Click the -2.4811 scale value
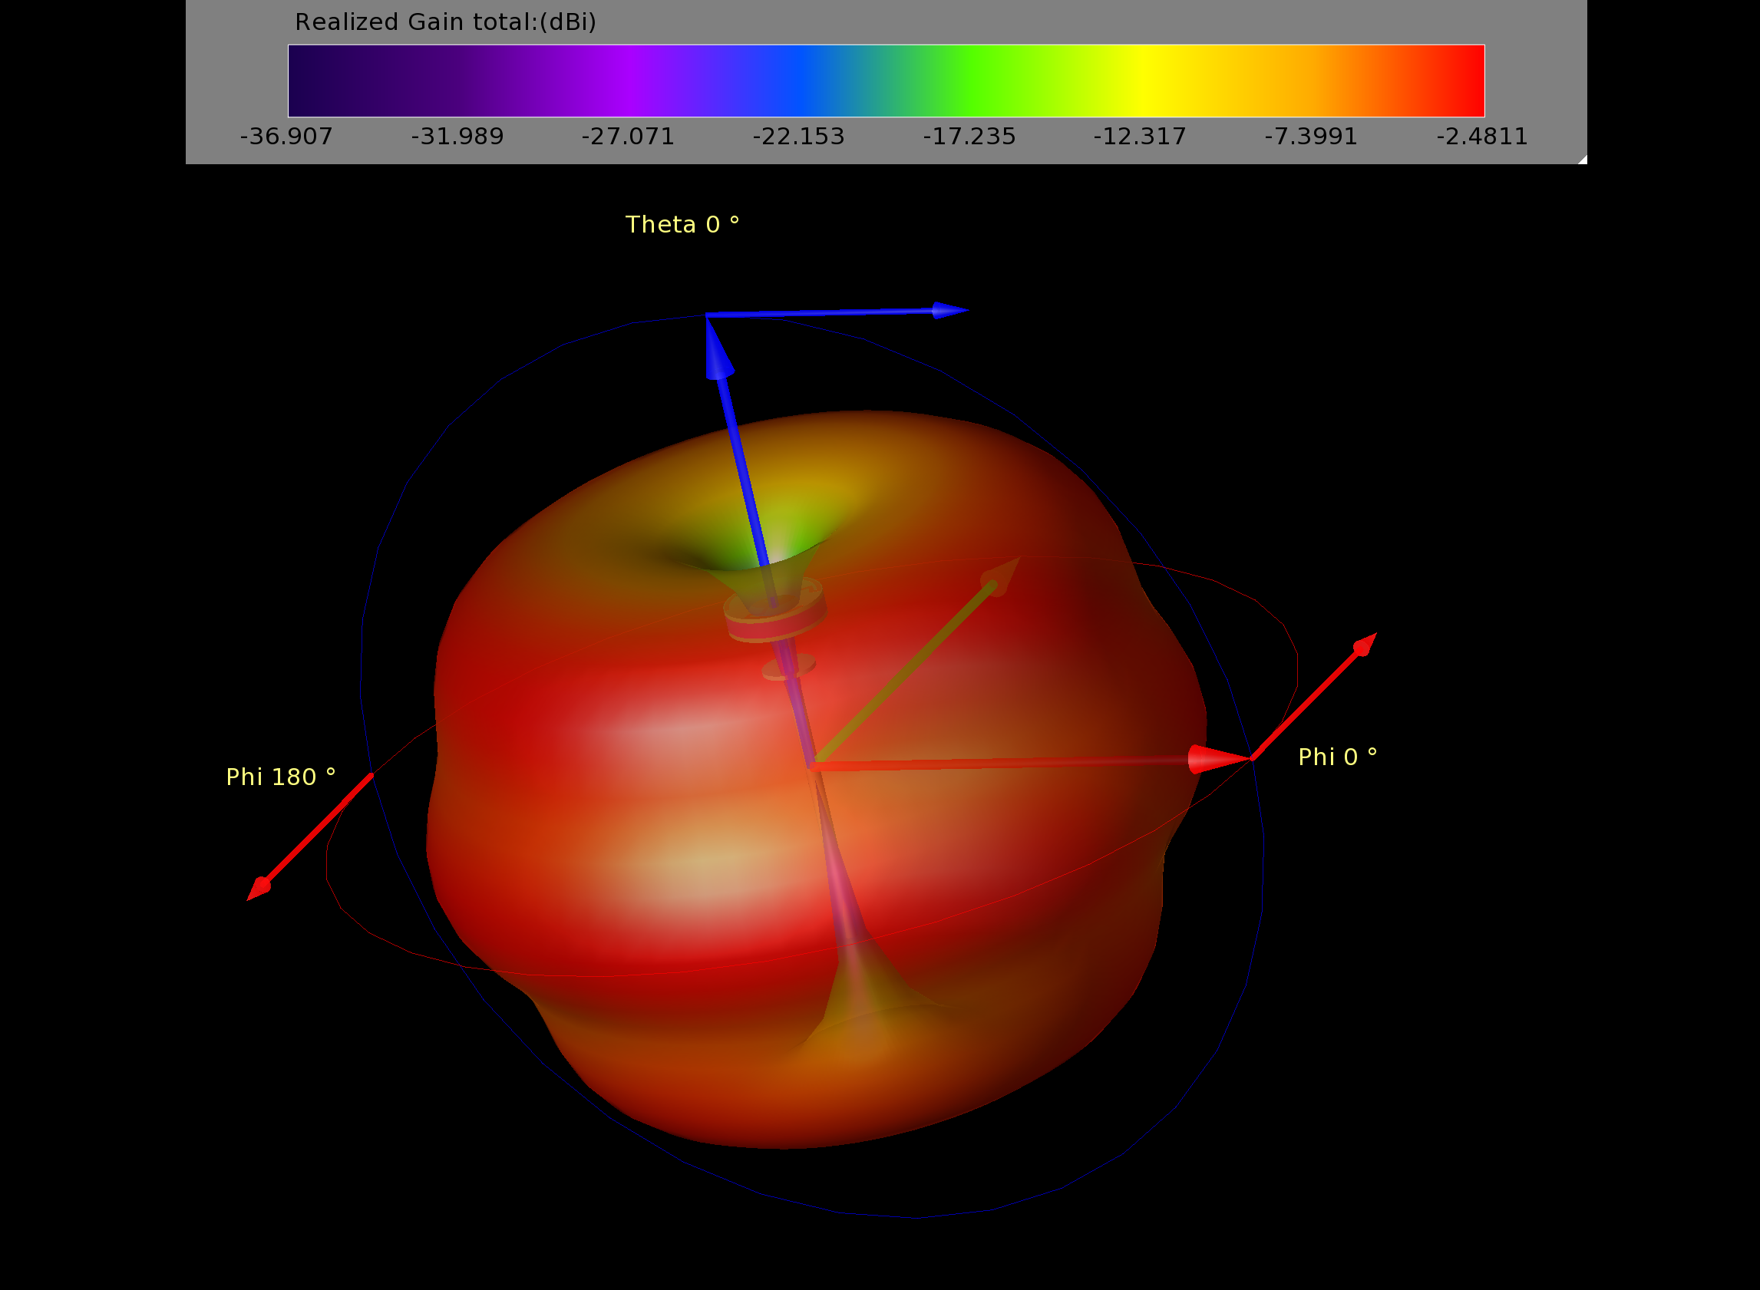The width and height of the screenshot is (1760, 1290). (x=1482, y=137)
